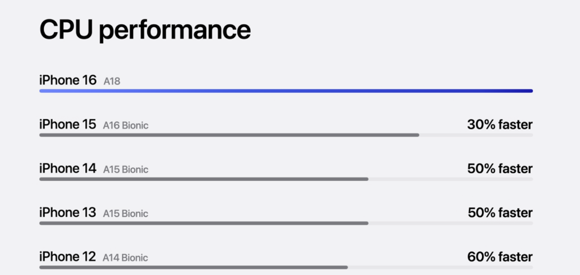The width and height of the screenshot is (580, 275).
Task: Click the A14 Bionic chip label
Action: click(x=126, y=257)
